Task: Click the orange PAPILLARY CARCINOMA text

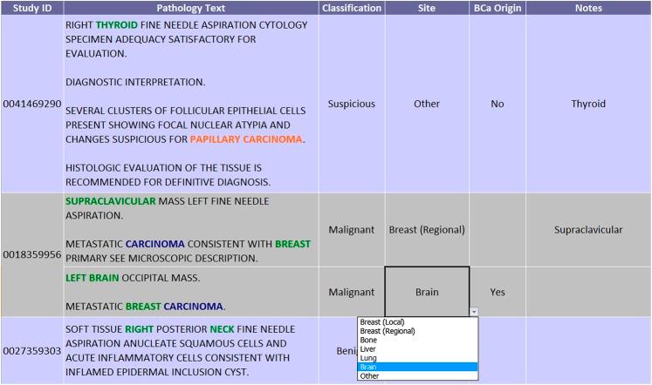Action: [x=246, y=139]
